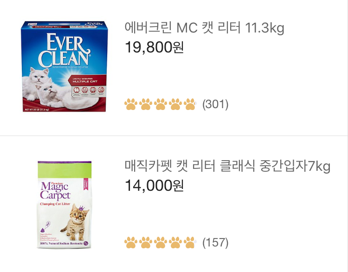
Task: Click fourth paw icon in Ever Clean rating
Action: (175, 104)
